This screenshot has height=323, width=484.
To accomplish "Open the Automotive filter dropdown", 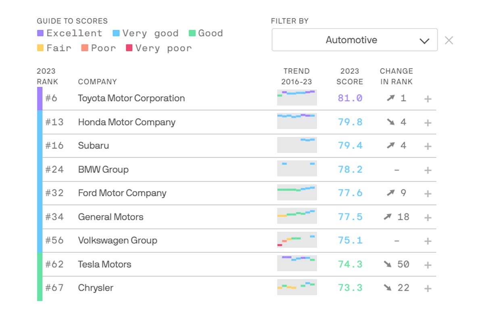I will click(355, 40).
